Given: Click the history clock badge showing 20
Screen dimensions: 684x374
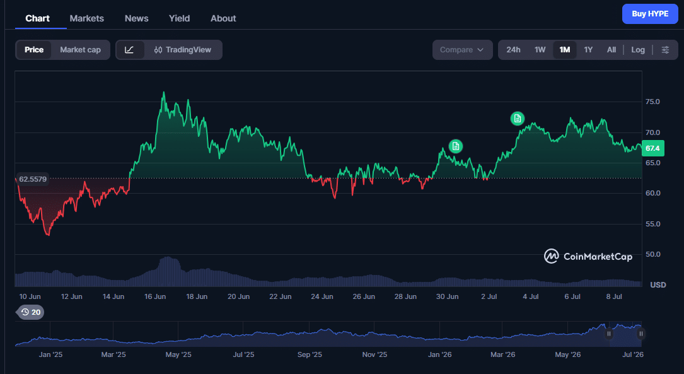Looking at the screenshot, I should click(30, 312).
